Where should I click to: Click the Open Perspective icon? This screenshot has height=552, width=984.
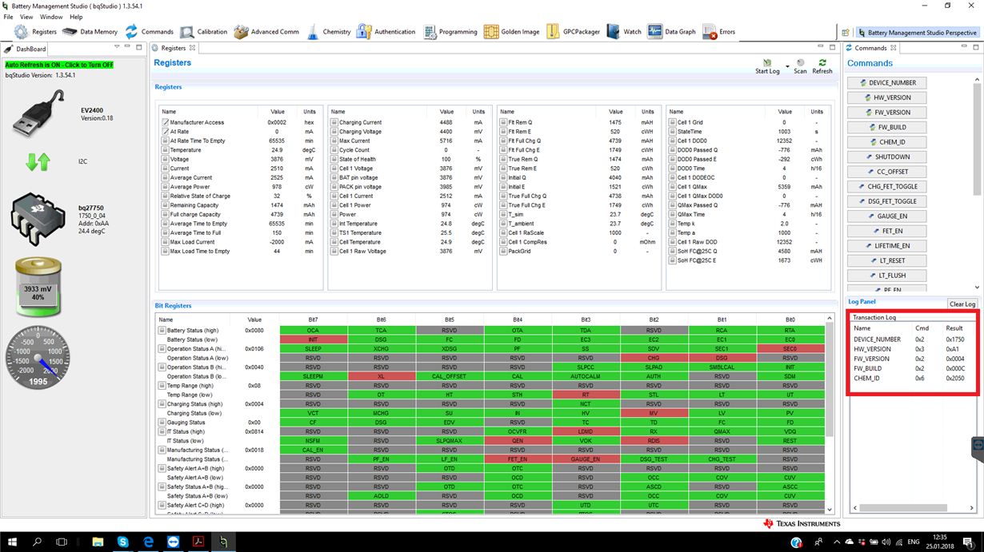coord(845,33)
